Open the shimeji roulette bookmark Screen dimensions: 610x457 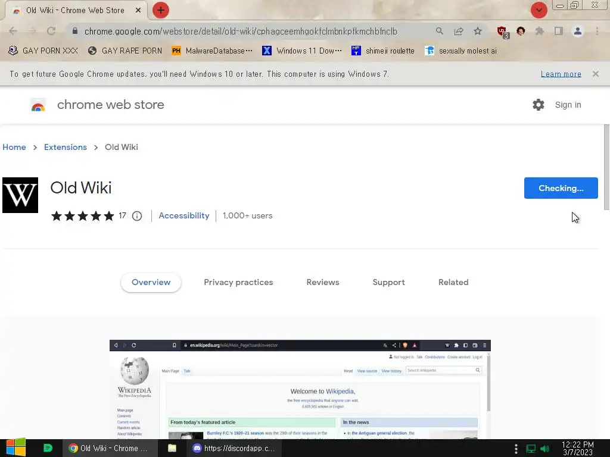tap(383, 51)
